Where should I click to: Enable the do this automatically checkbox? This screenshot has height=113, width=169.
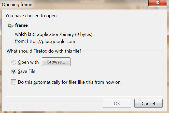[x=14, y=82]
